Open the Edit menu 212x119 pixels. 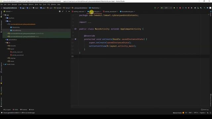pos(5,4)
